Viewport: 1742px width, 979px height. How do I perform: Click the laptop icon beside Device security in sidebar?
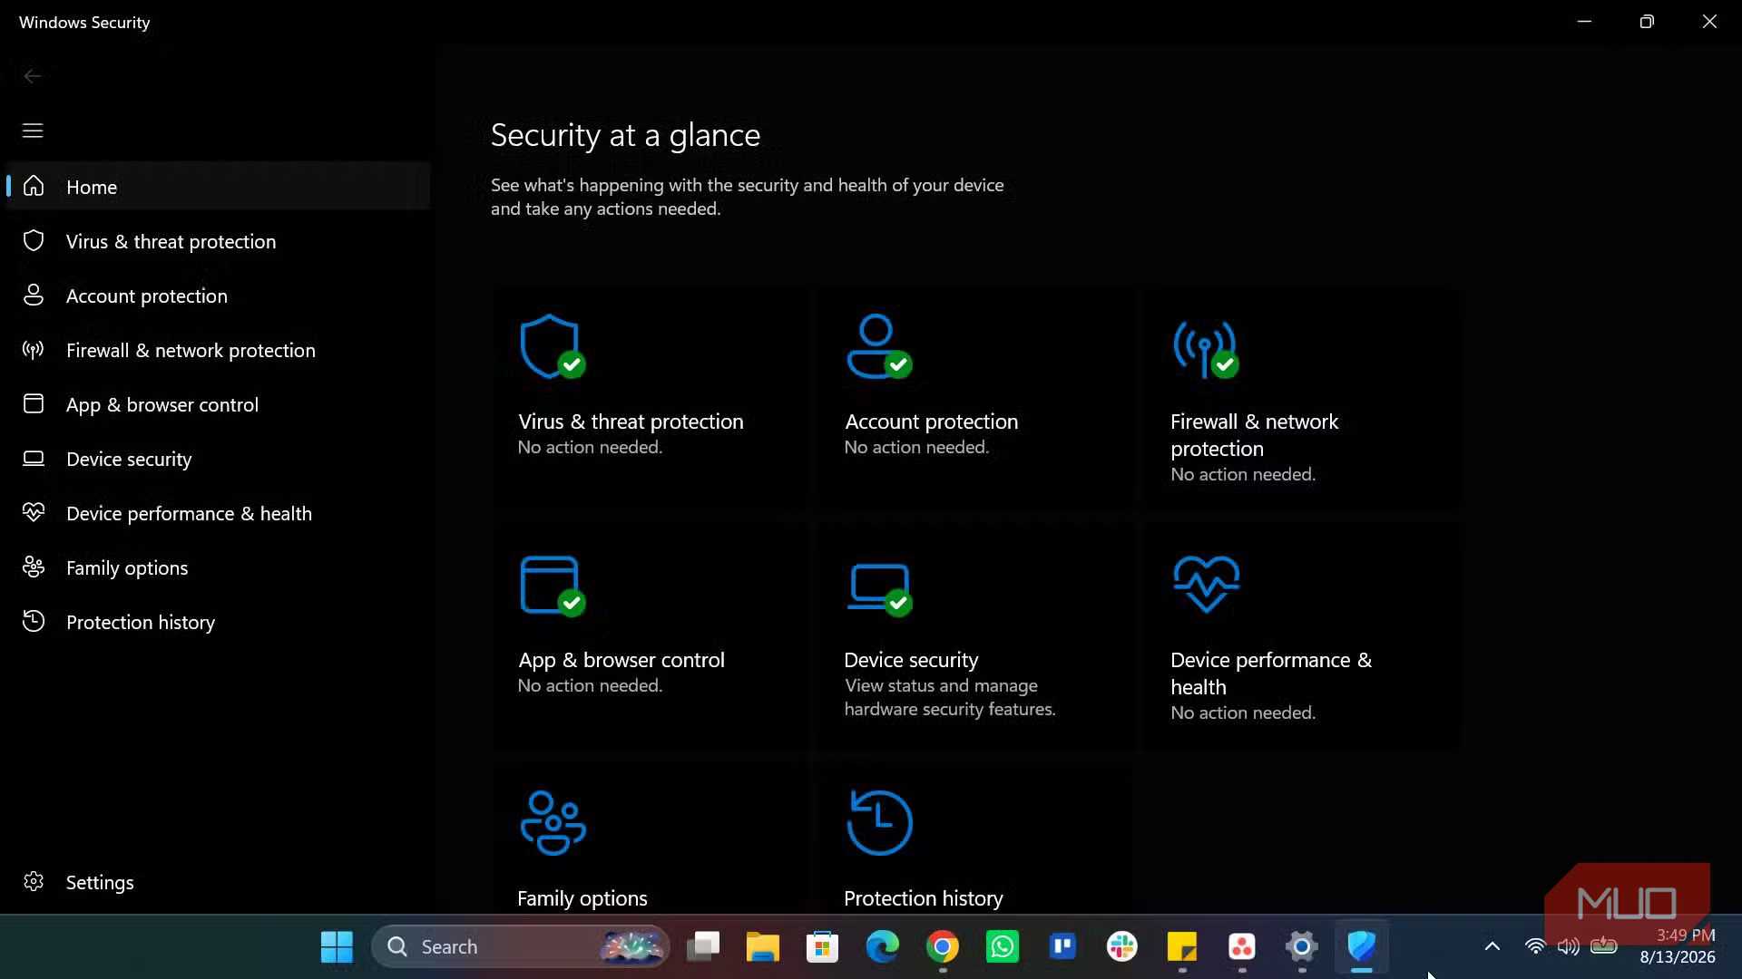click(x=34, y=458)
